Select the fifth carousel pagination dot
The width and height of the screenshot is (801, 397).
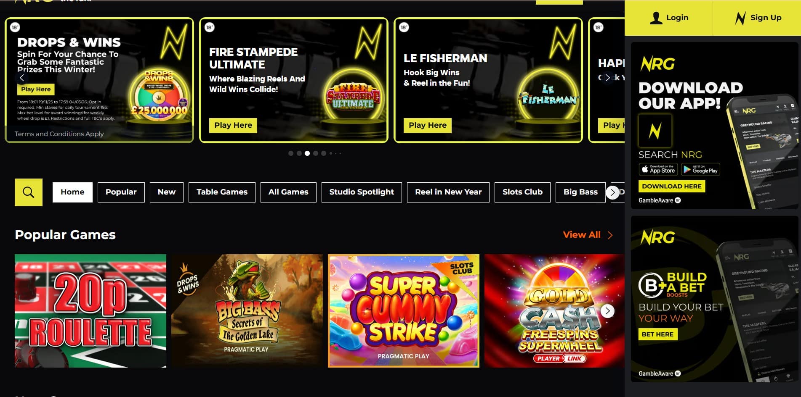[x=324, y=153]
